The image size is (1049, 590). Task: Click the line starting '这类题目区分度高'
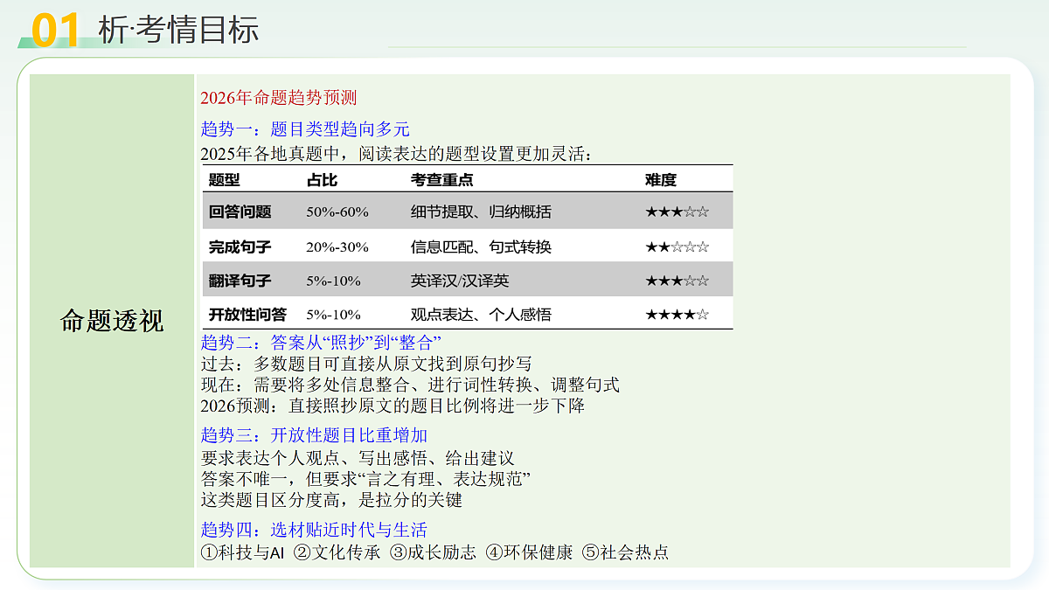click(331, 500)
